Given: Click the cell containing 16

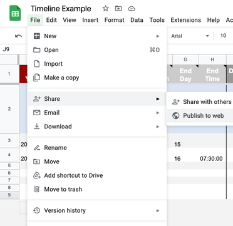Looking at the screenshot, I should pos(185,155).
